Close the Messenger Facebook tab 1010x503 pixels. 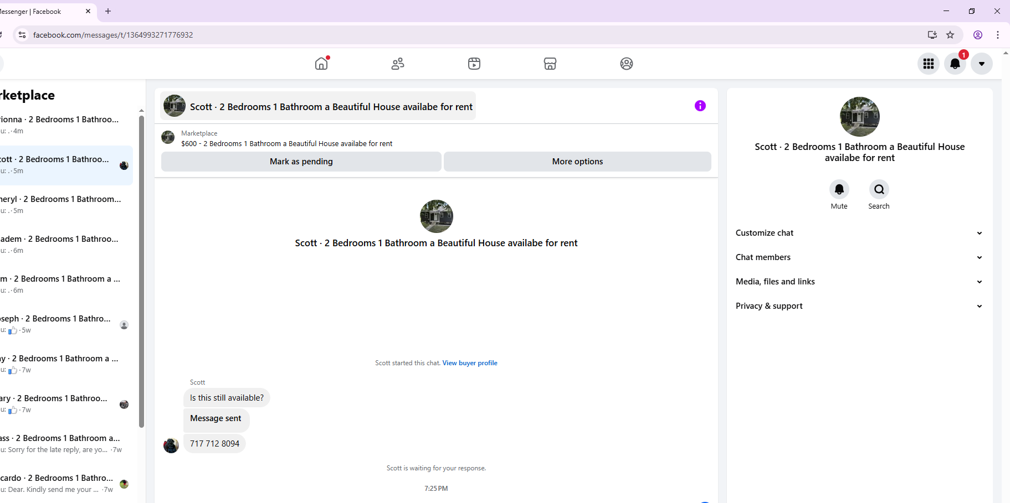point(88,11)
